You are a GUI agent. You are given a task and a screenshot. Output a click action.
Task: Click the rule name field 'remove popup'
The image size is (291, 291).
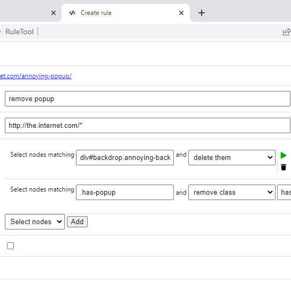click(x=148, y=99)
